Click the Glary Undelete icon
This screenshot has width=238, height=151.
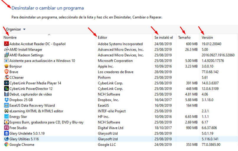click(x=6, y=133)
